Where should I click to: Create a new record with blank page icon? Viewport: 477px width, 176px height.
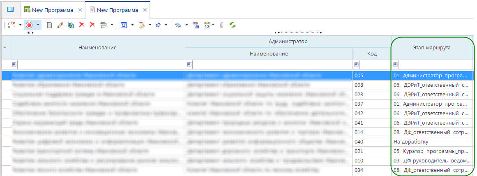click(x=49, y=25)
